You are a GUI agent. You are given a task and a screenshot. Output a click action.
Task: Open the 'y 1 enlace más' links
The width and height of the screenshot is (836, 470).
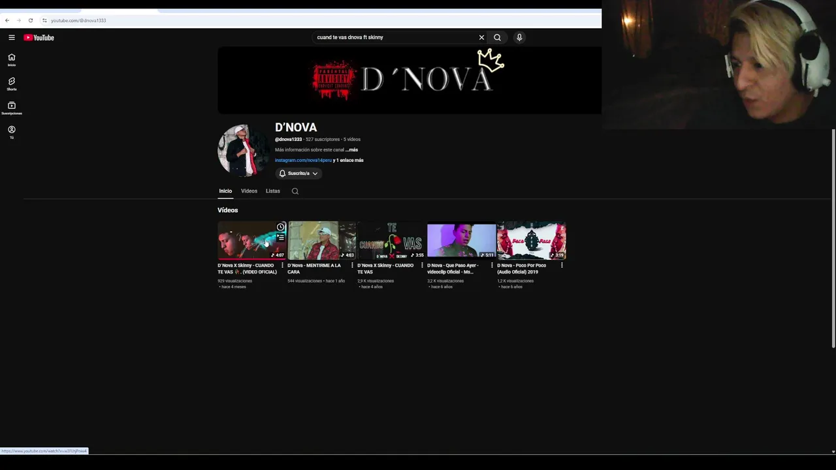pyautogui.click(x=348, y=160)
